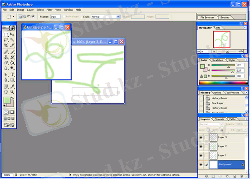Click the Feather input field
250x179 pixels.
click(x=55, y=17)
